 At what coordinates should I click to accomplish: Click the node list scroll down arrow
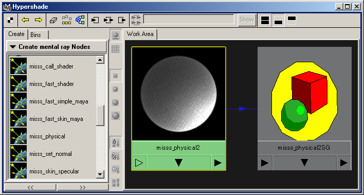pos(100,174)
